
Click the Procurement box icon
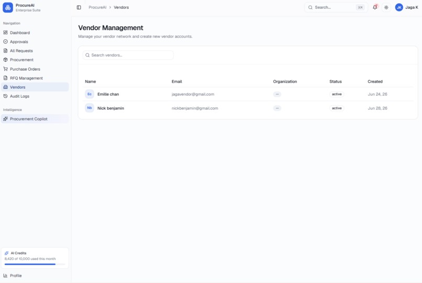5,60
